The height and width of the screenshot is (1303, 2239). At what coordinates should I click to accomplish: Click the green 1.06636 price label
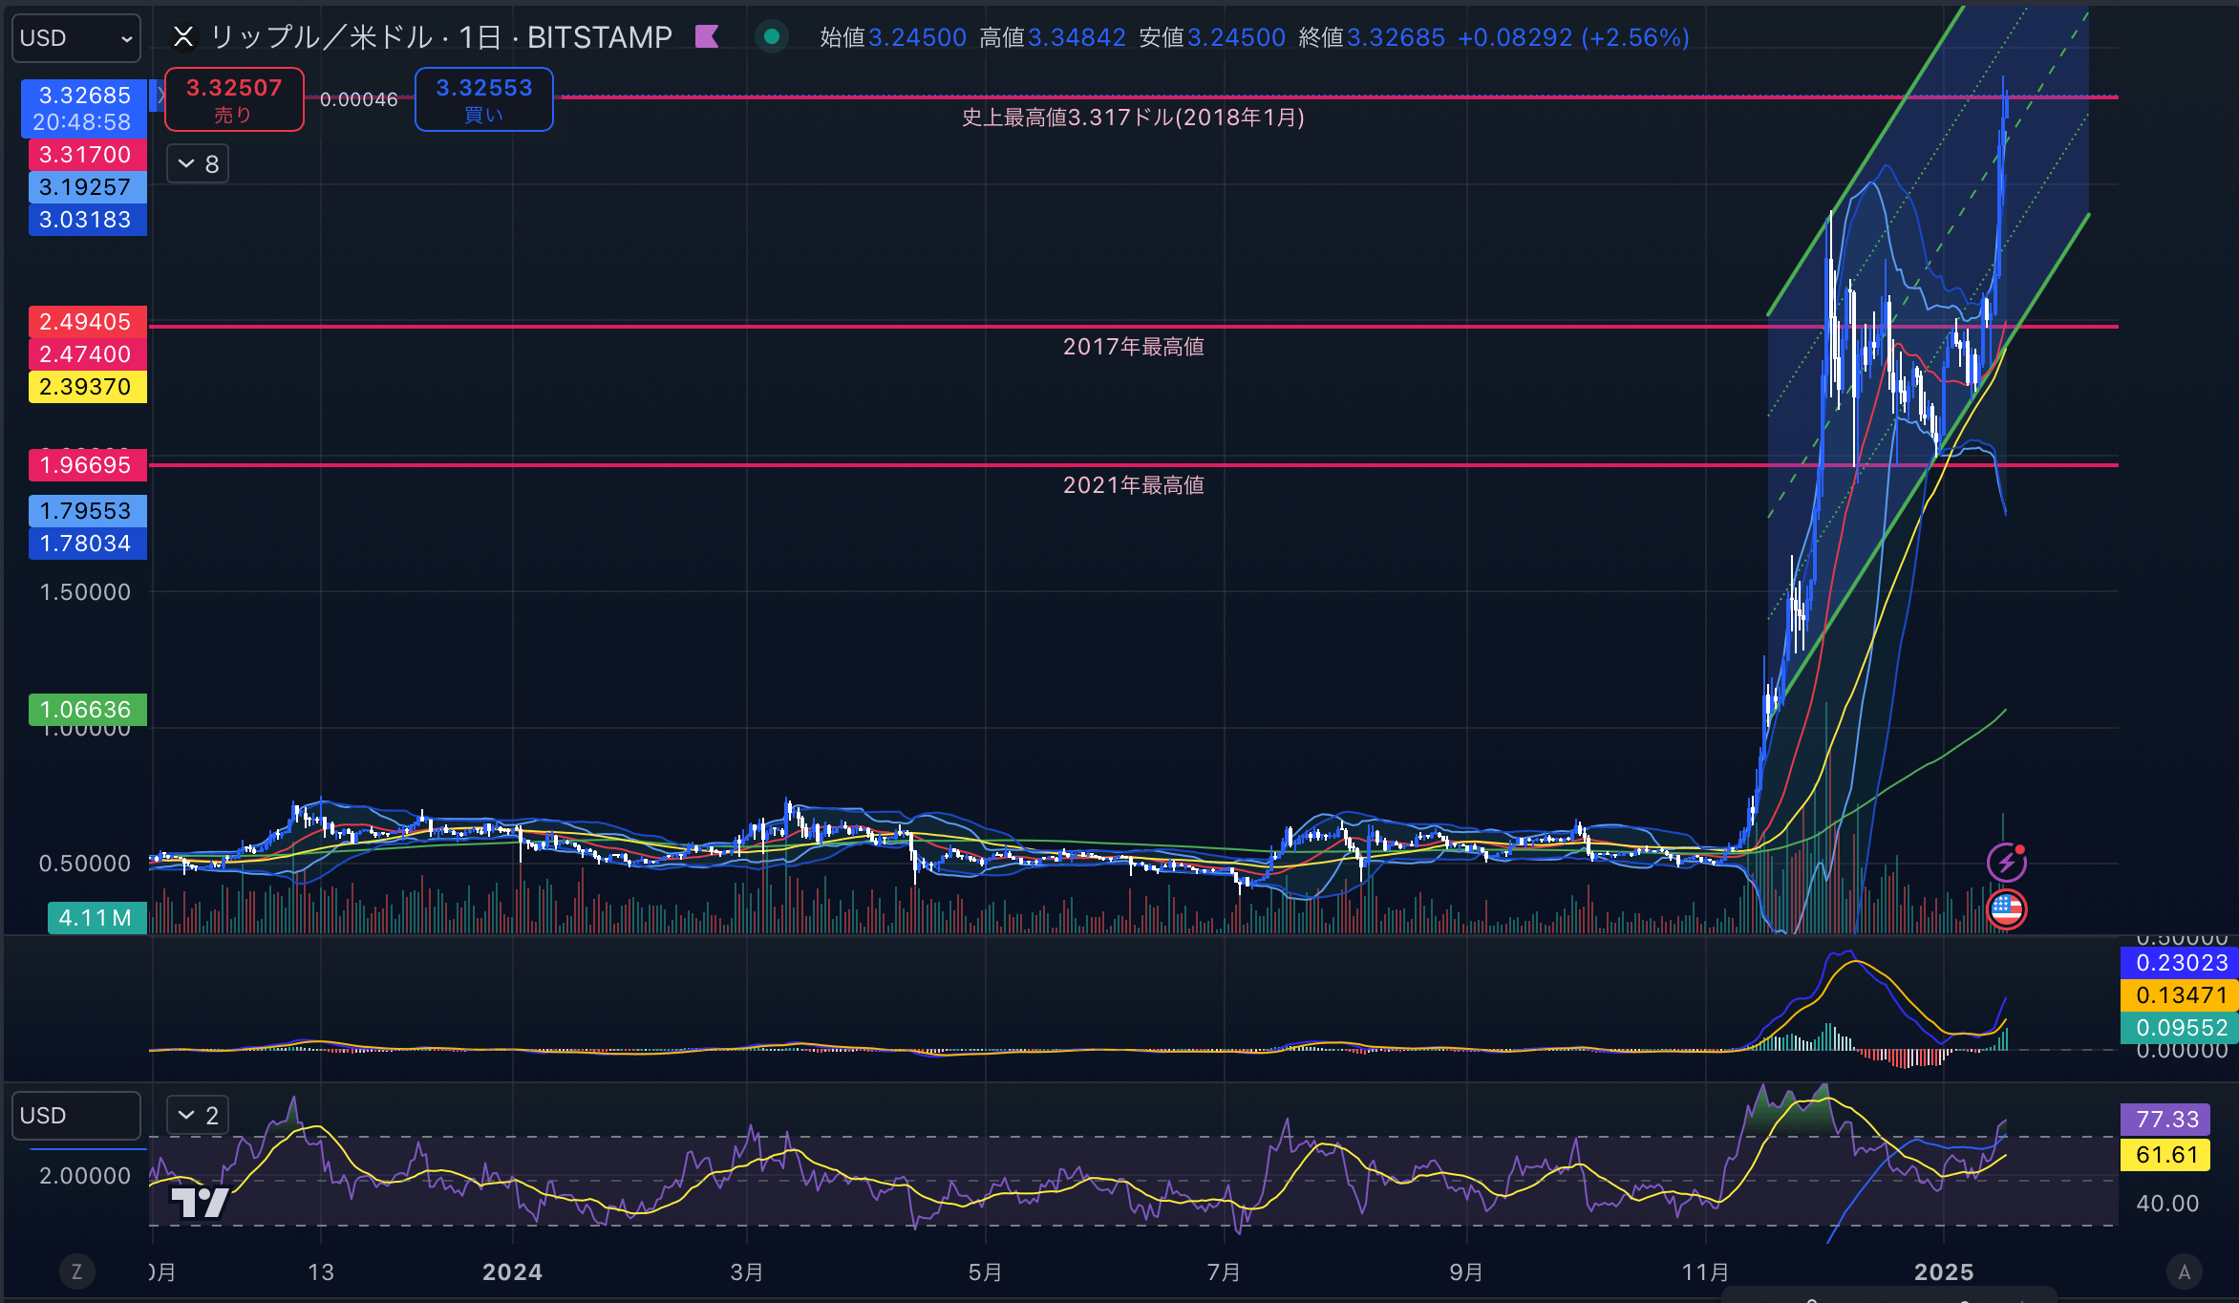click(88, 710)
